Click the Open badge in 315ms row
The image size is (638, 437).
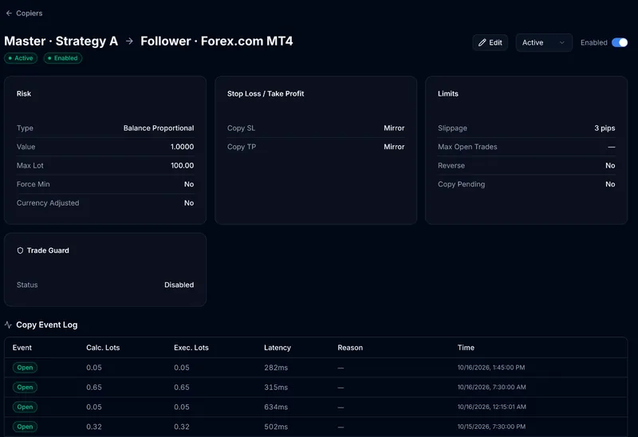[25, 387]
